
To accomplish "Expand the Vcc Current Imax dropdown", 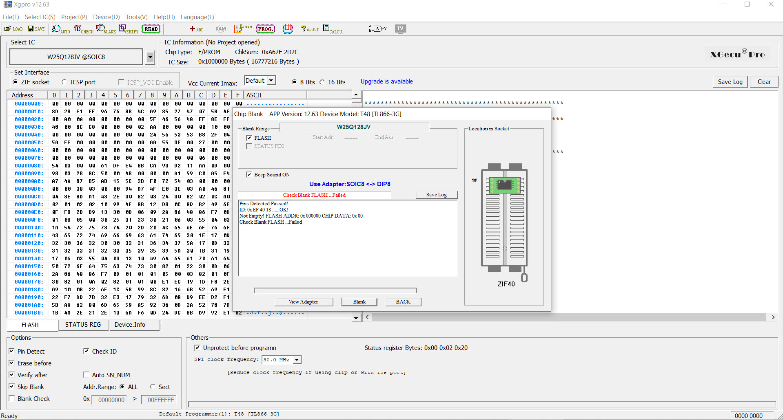I will (271, 81).
